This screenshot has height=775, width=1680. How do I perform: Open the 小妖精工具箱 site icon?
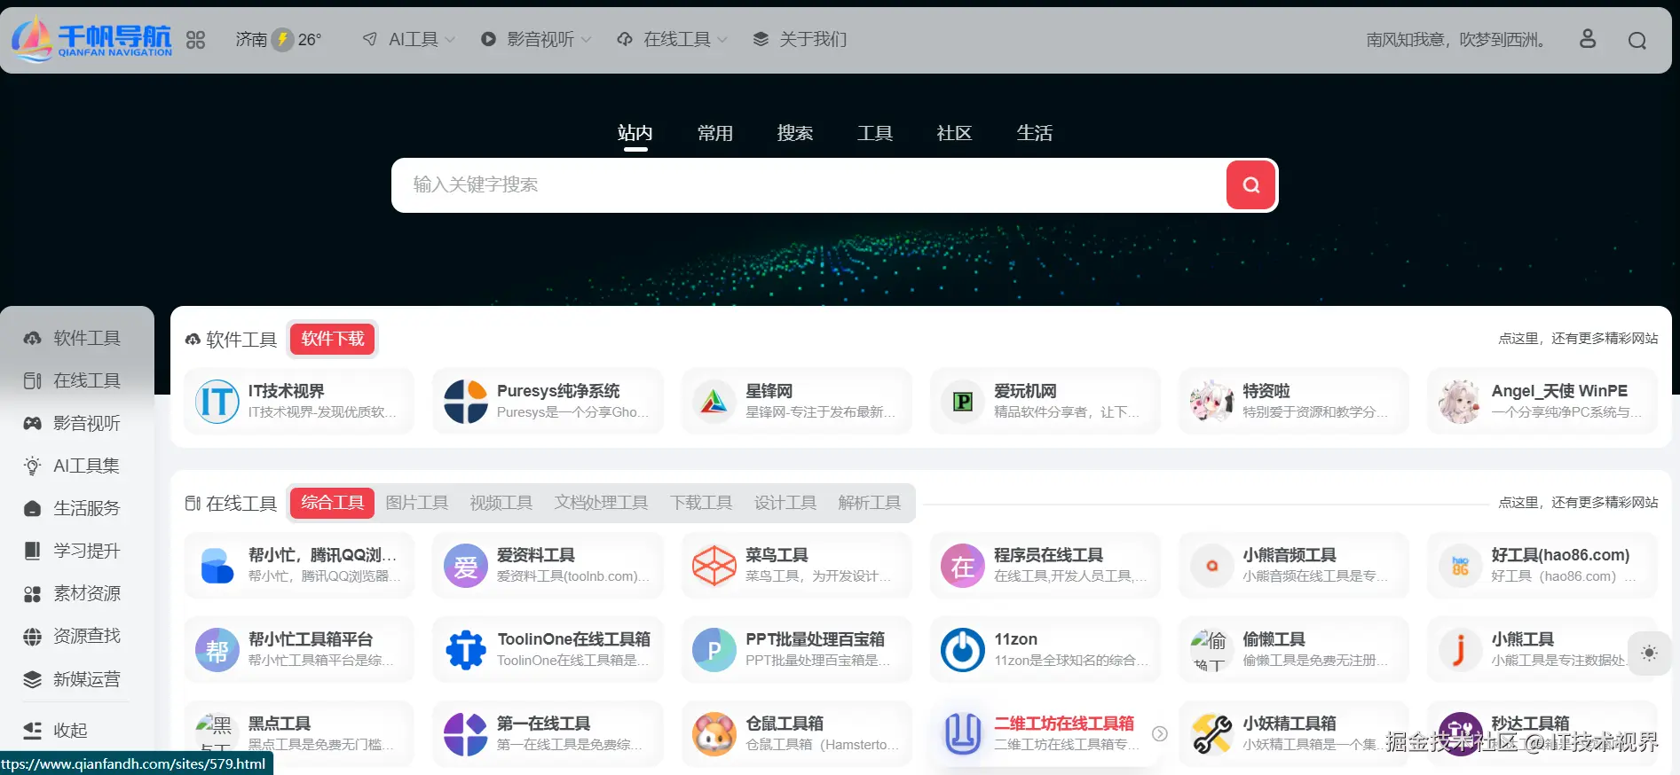pyautogui.click(x=1211, y=734)
